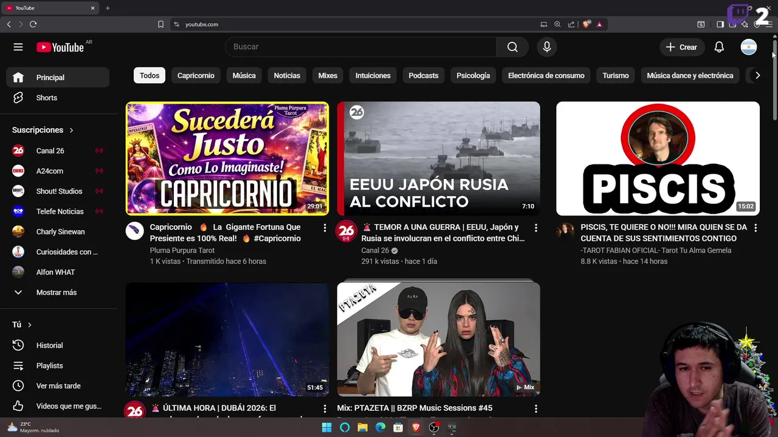Image resolution: width=778 pixels, height=437 pixels.
Task: Open Videos que me gustan
Action: [x=58, y=406]
